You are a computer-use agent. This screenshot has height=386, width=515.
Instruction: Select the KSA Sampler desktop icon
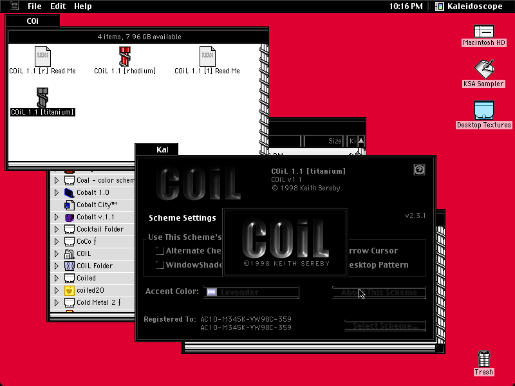point(484,69)
